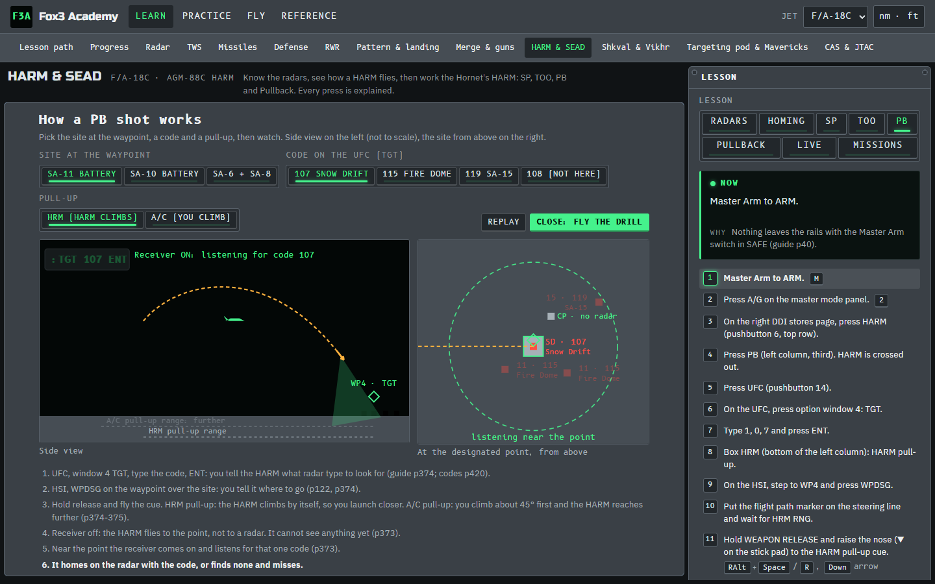
Task: Open the MISSIONS lesson tab
Action: pos(878,147)
